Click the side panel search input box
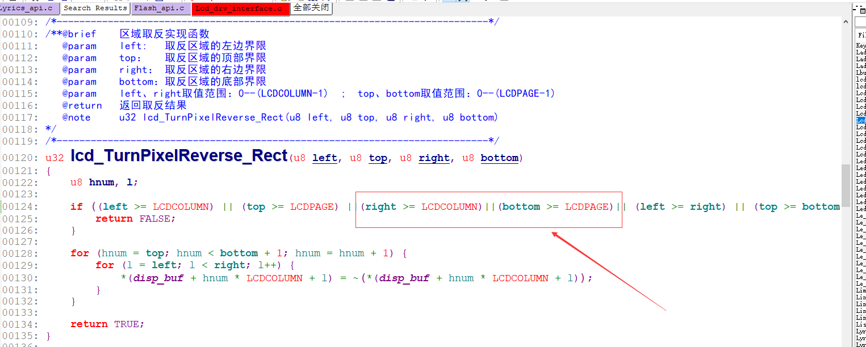Image resolution: width=866 pixels, height=347 pixels. click(x=860, y=22)
